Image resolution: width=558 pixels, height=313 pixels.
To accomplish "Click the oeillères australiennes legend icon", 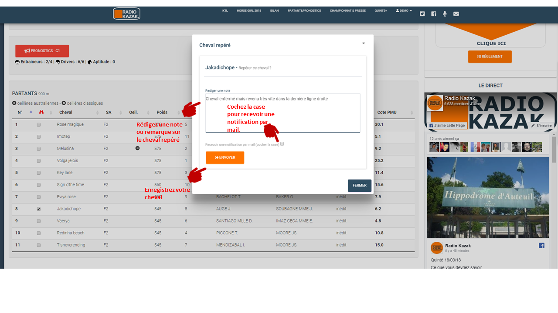I will point(14,103).
